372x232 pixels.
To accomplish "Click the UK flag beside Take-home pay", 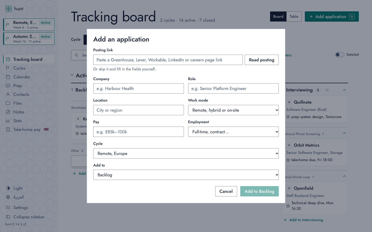I will tap(46, 129).
